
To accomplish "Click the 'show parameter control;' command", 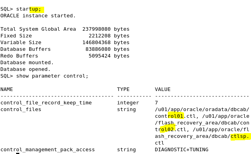I will tap(52, 76).
